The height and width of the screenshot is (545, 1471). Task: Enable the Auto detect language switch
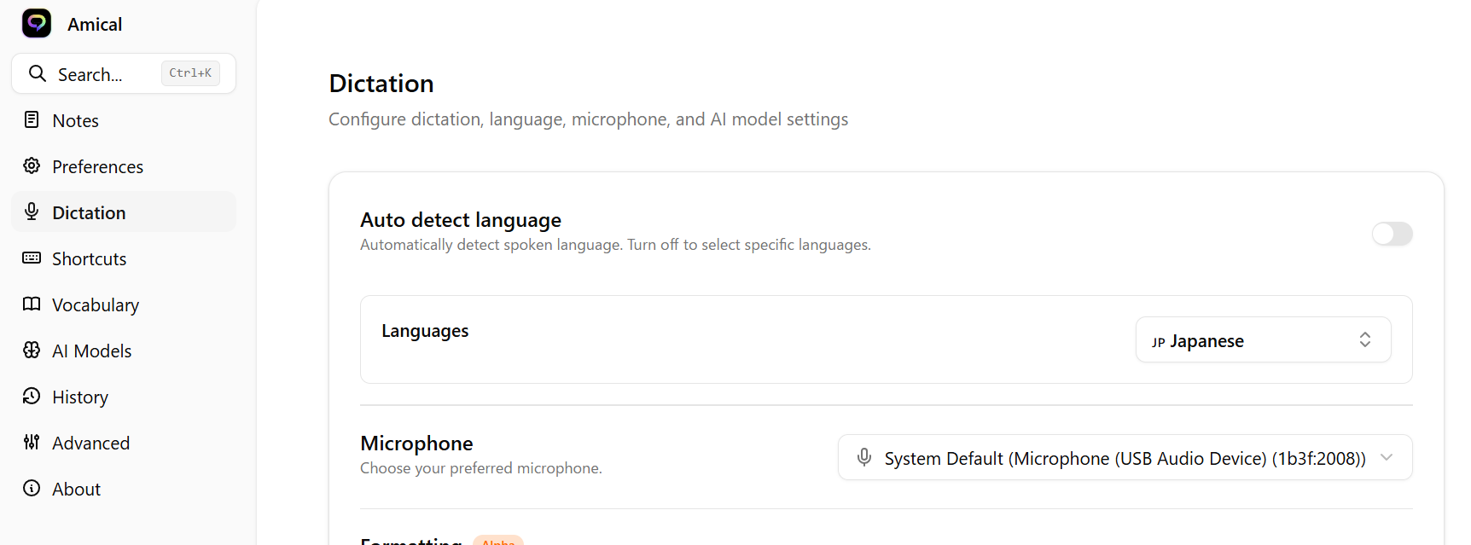click(x=1392, y=234)
